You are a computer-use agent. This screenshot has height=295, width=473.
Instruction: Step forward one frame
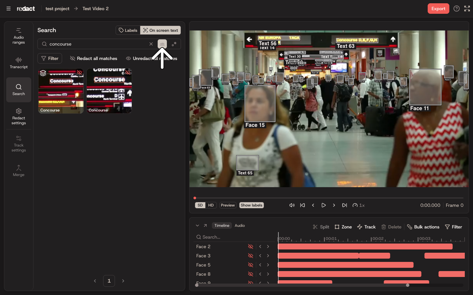(x=334, y=205)
